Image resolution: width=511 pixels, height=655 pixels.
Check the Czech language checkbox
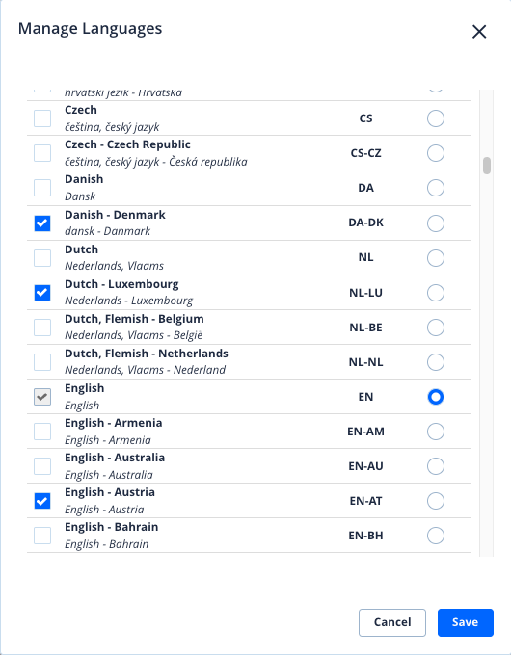(x=42, y=118)
